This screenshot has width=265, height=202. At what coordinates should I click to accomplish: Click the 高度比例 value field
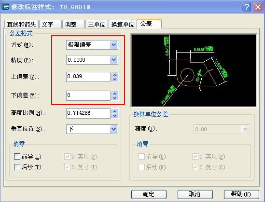[88, 113]
